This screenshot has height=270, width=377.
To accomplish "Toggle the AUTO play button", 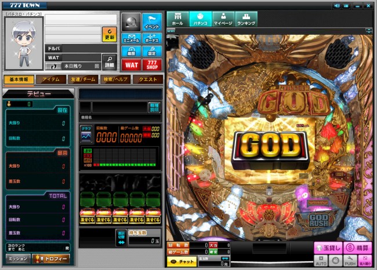I will point(321,261).
